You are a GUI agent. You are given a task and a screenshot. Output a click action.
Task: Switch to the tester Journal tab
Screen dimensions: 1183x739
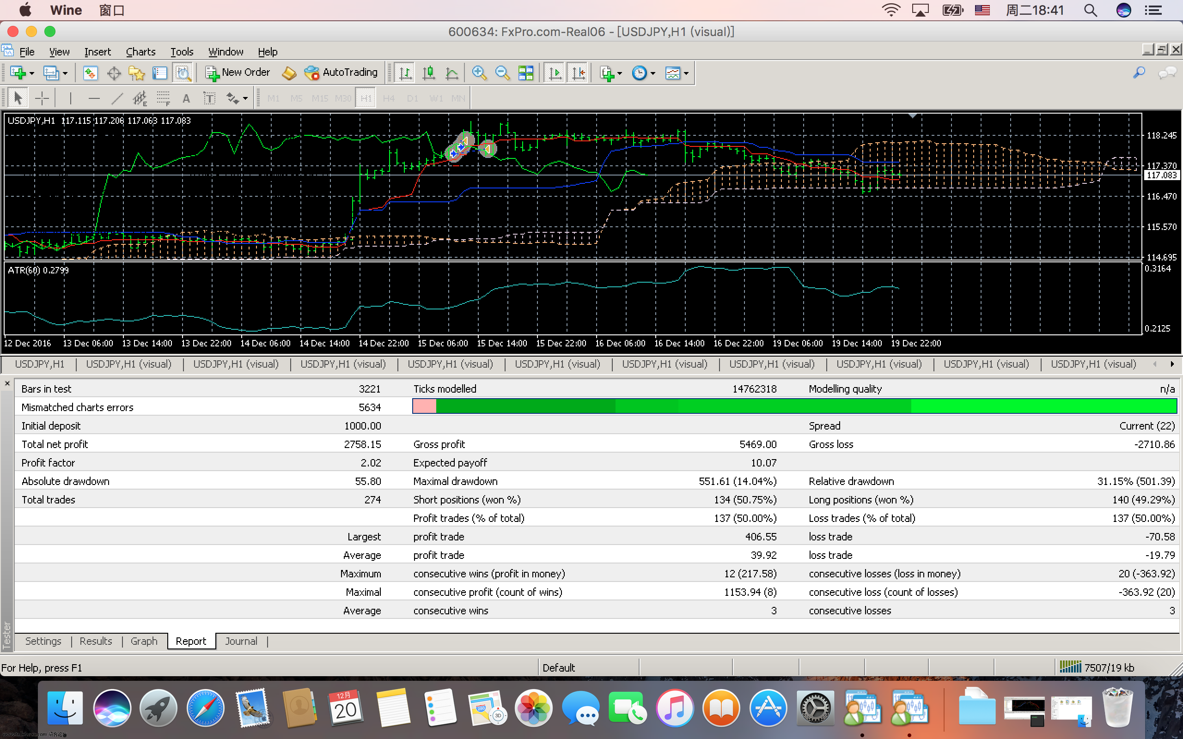[x=241, y=641]
